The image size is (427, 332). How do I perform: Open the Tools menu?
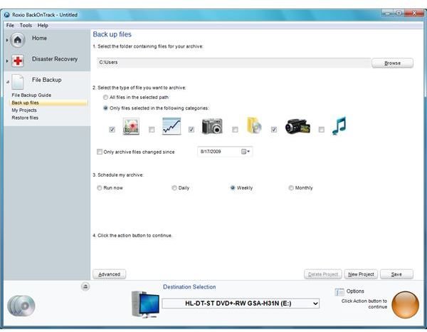[26, 26]
